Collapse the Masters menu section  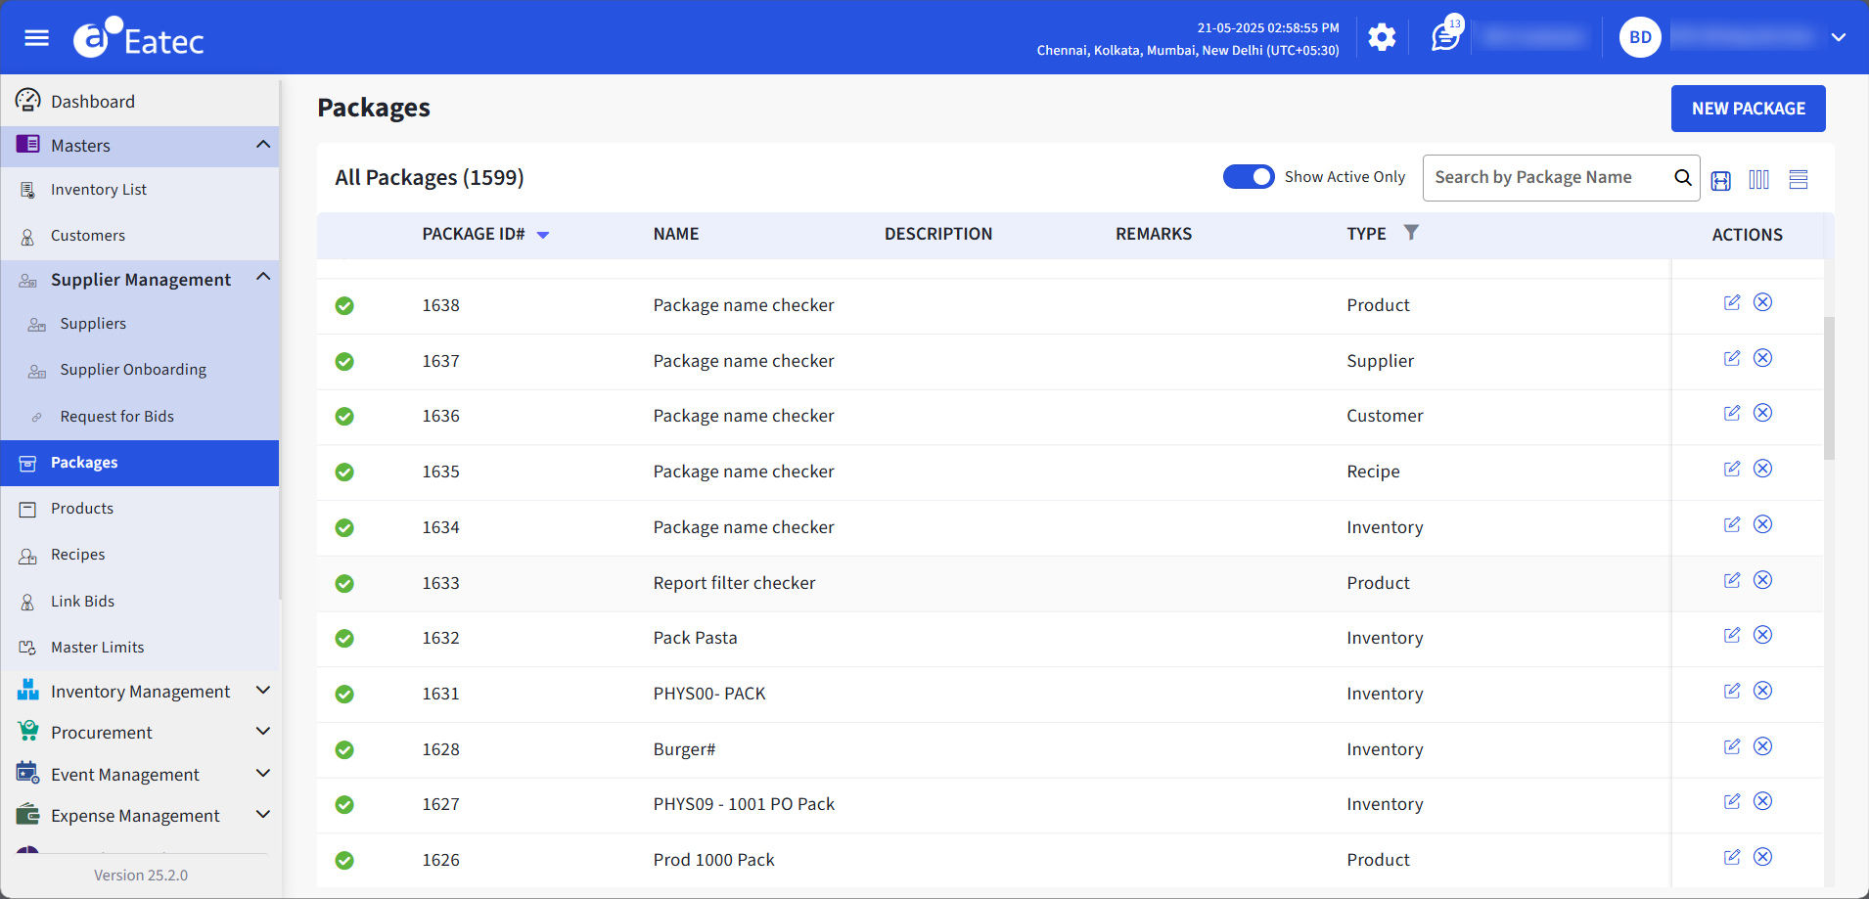coord(262,145)
